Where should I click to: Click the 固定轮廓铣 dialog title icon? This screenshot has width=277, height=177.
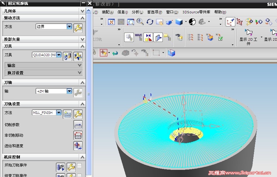click(x=3, y=3)
